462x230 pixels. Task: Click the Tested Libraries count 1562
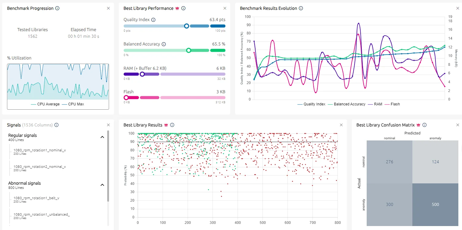coord(33,36)
